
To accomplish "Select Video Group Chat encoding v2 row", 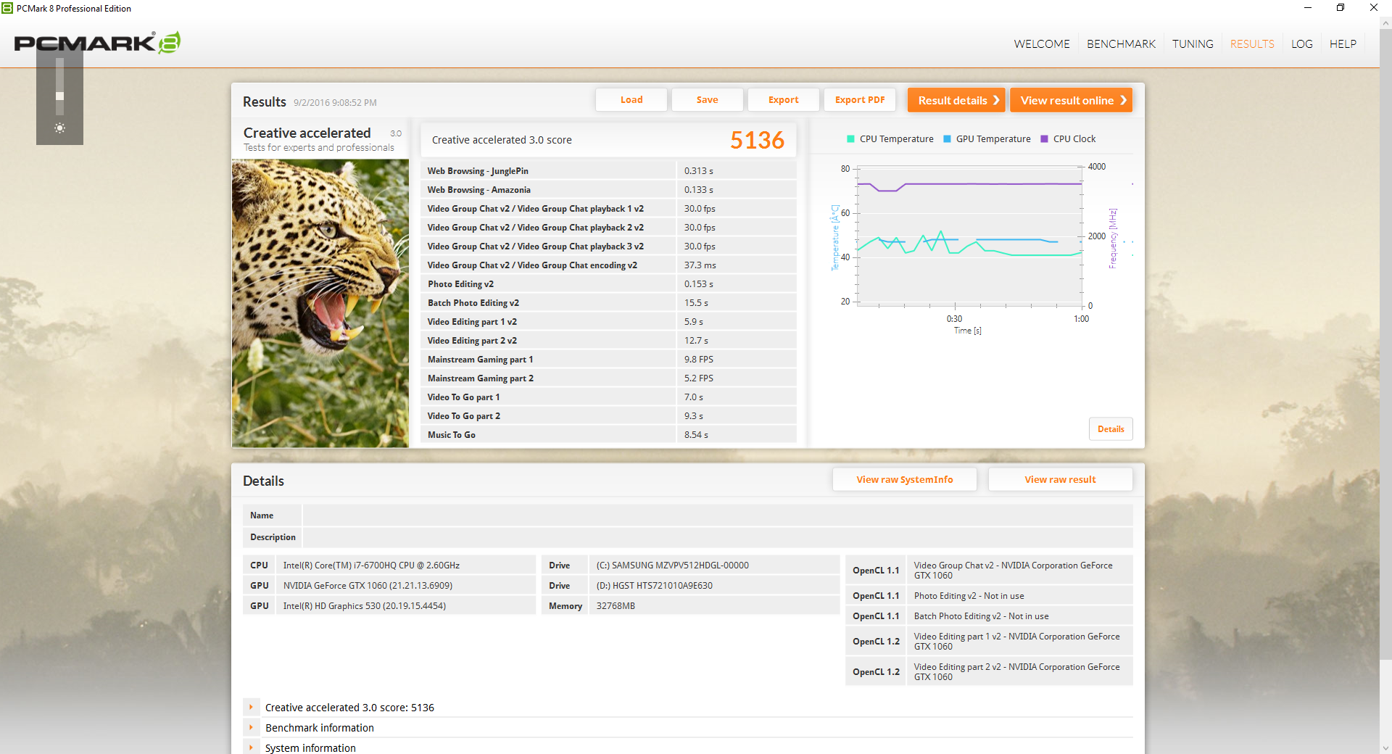I will (608, 265).
